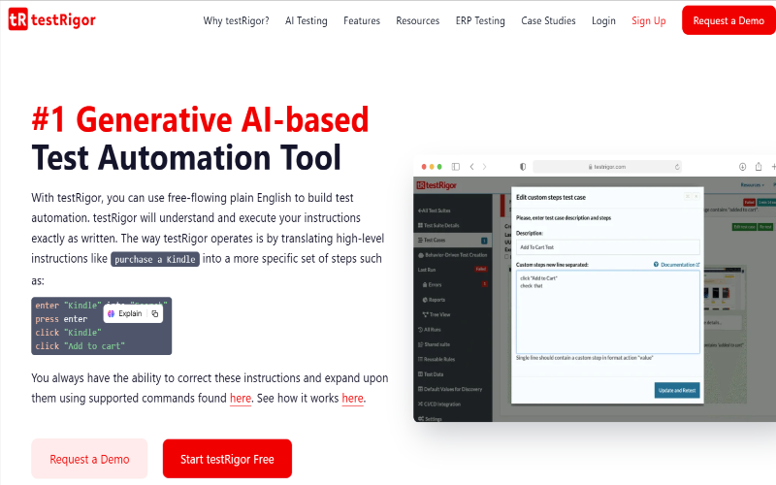Click the testrigor.com address bar in demo
Viewport: 776px width, 485px height.
click(x=607, y=167)
